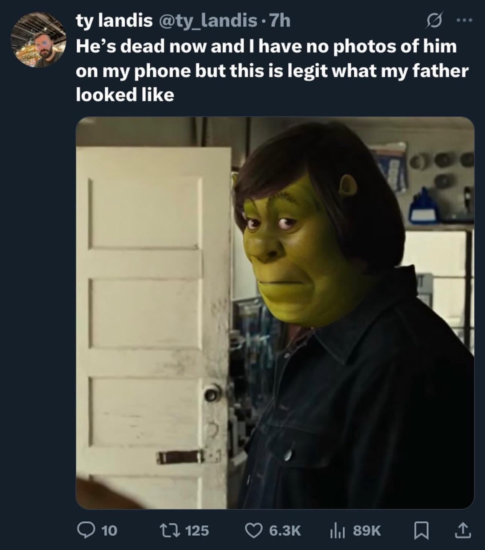Open the tweet via the 7h timestamp
The image size is (485, 550).
[280, 21]
